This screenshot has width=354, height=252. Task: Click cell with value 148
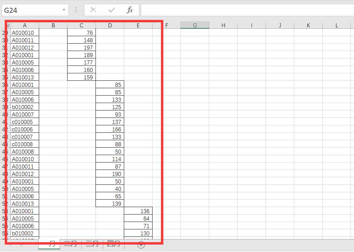(82, 40)
